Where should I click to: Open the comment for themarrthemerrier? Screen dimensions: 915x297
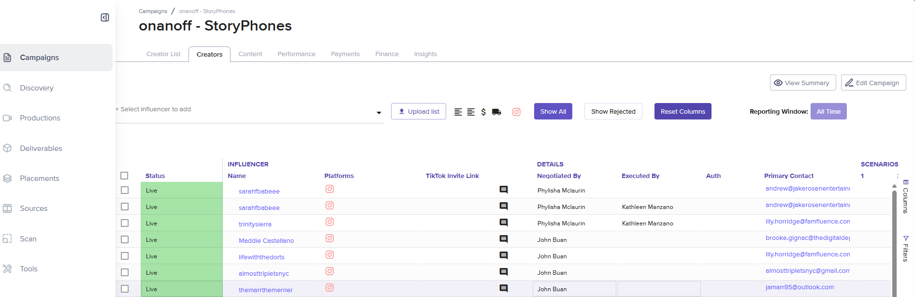coord(504,288)
